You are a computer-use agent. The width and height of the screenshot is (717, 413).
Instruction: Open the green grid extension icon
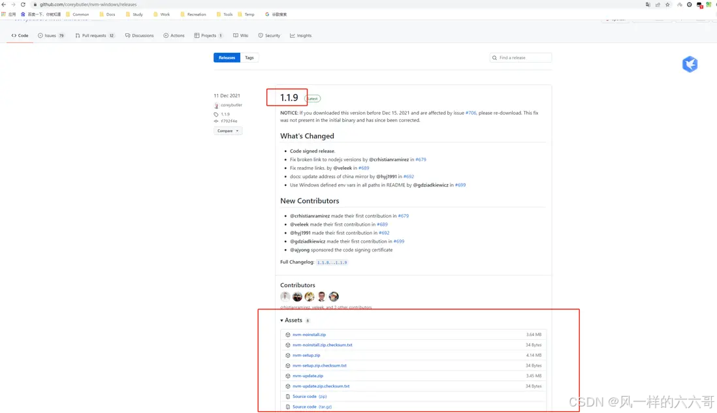coord(709,5)
